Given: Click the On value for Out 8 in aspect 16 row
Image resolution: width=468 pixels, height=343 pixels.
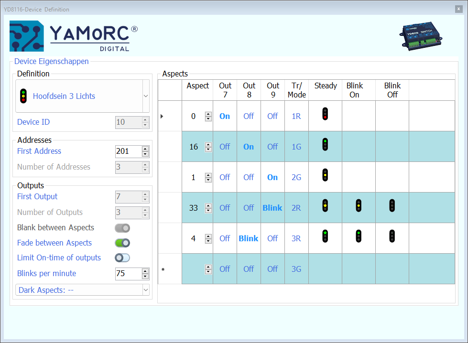Looking at the screenshot, I should click(x=249, y=147).
